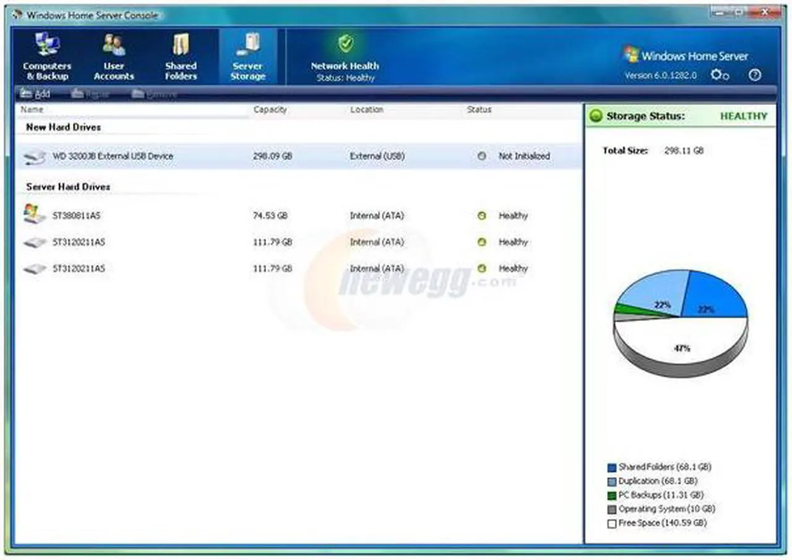Click the PC Backups green legend swatch
Image resolution: width=792 pixels, height=560 pixels.
click(612, 496)
